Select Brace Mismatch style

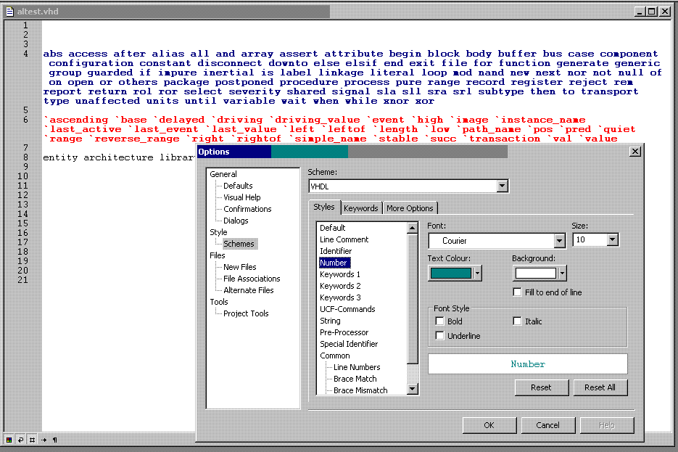click(x=360, y=390)
